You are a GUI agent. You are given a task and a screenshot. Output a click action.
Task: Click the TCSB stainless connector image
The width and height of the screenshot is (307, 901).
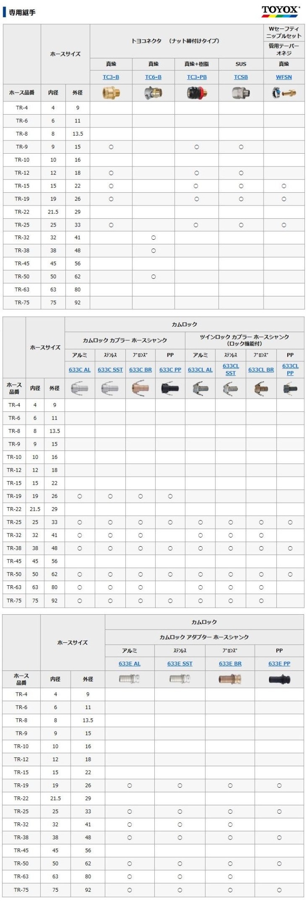click(x=241, y=93)
